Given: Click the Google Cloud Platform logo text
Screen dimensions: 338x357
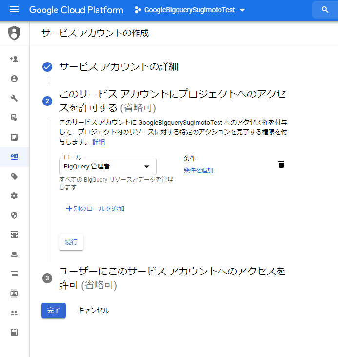Looking at the screenshot, I should point(76,10).
